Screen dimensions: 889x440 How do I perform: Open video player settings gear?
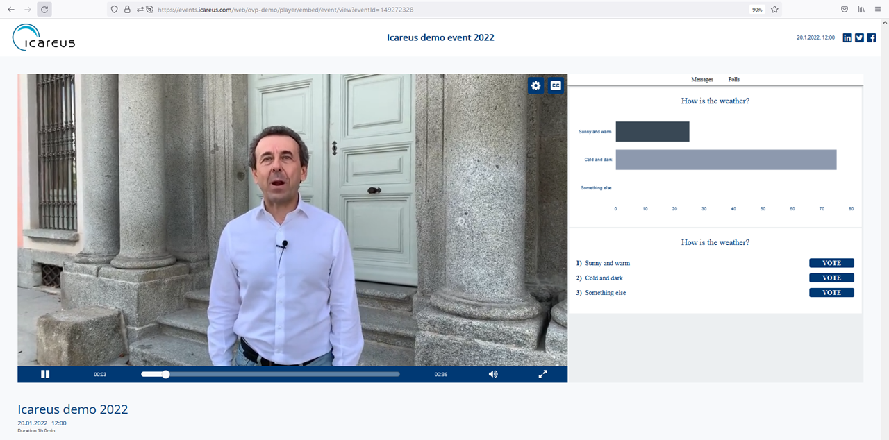[x=535, y=85]
